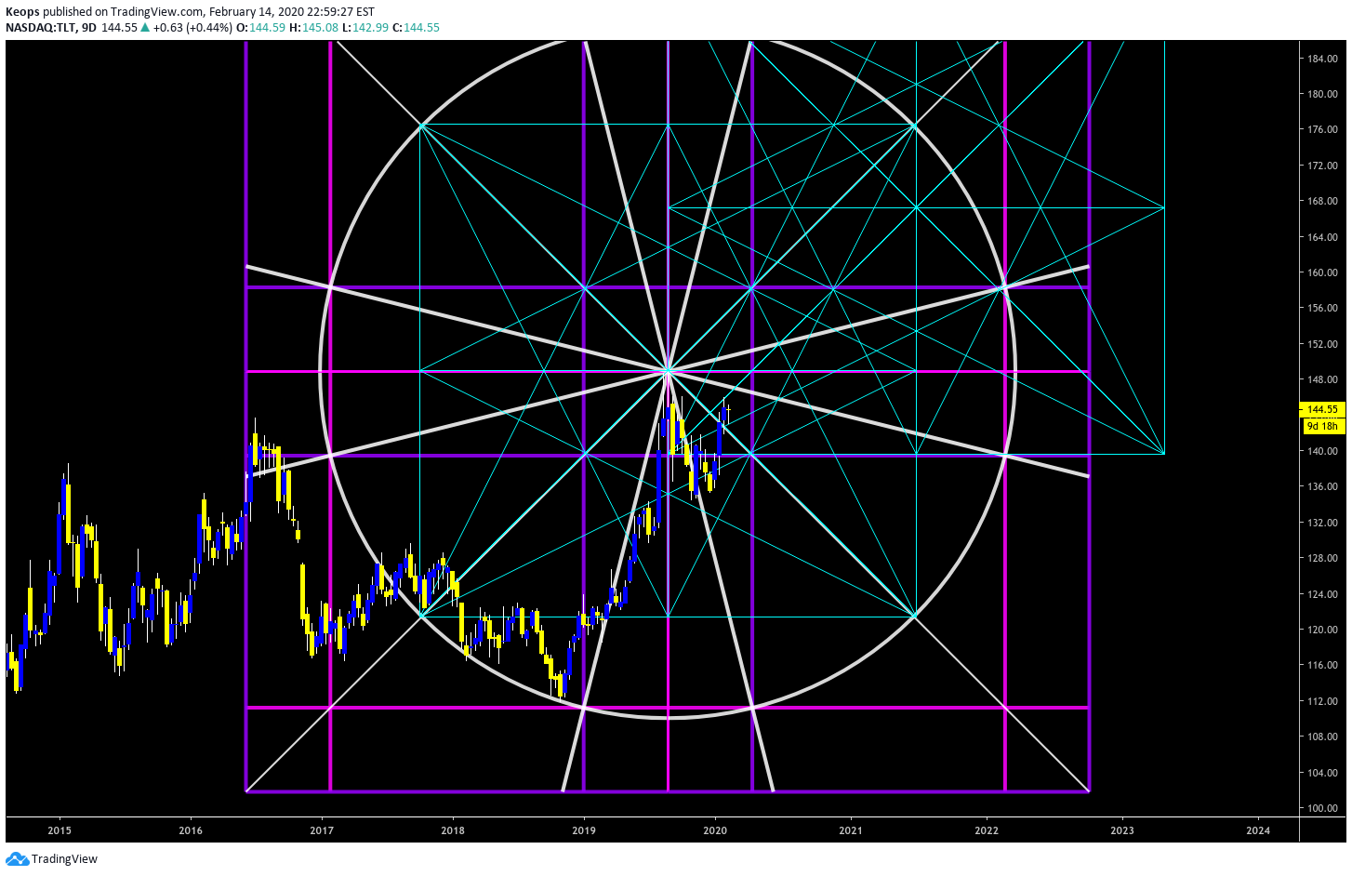Click the 2018 label on time axis
The image size is (1352, 876).
pyautogui.click(x=453, y=830)
